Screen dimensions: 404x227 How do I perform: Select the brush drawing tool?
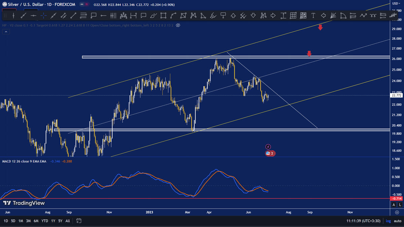tap(154, 15)
